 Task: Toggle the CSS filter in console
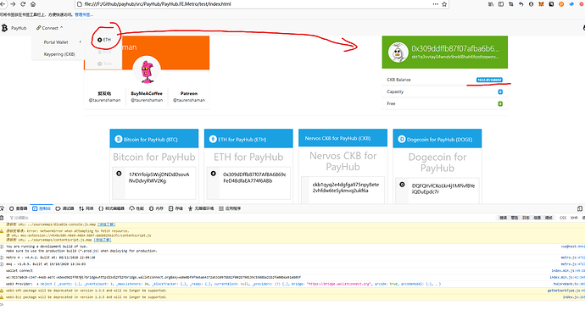tap(563, 218)
